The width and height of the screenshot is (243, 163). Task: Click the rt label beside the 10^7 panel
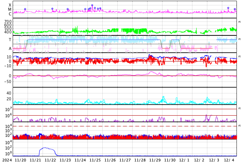(x=240, y=108)
